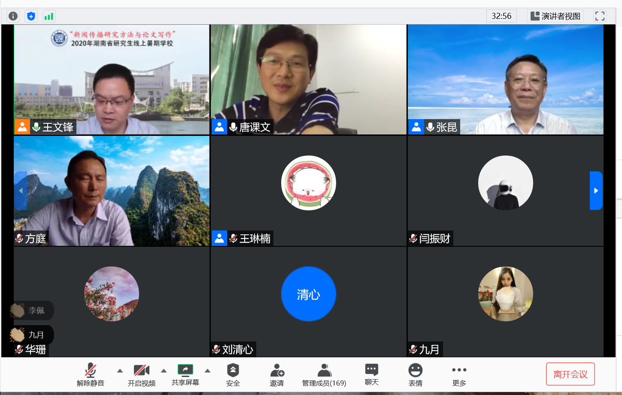Go to next page of participants
Viewport: 622px width, 395px height.
[596, 191]
